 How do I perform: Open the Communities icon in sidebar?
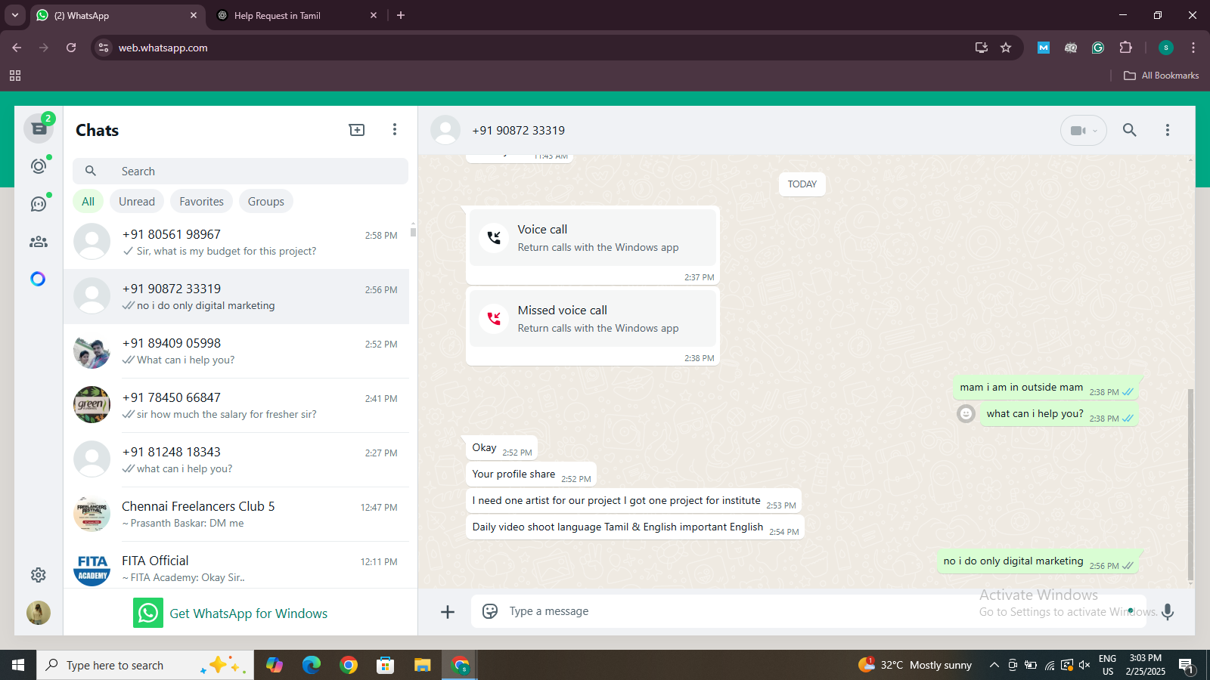tap(38, 242)
